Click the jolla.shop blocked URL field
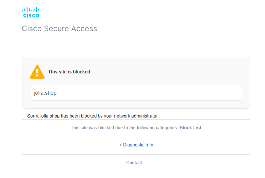The height and width of the screenshot is (178, 265). tap(136, 93)
